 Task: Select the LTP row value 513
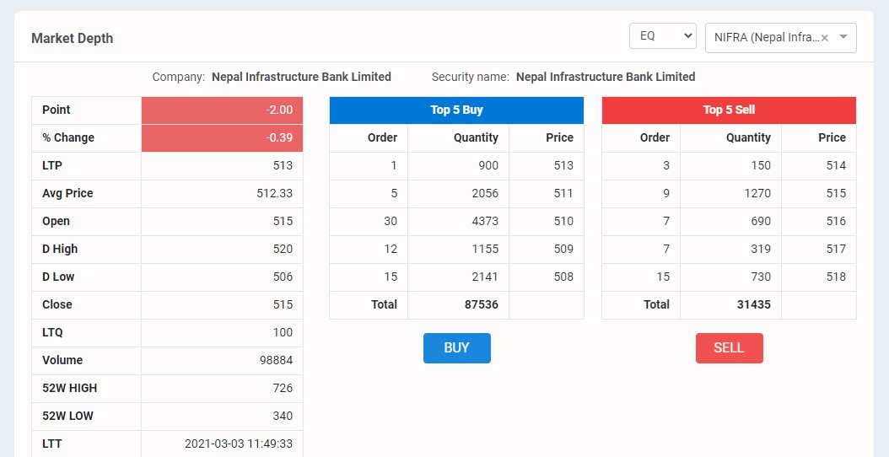(283, 165)
